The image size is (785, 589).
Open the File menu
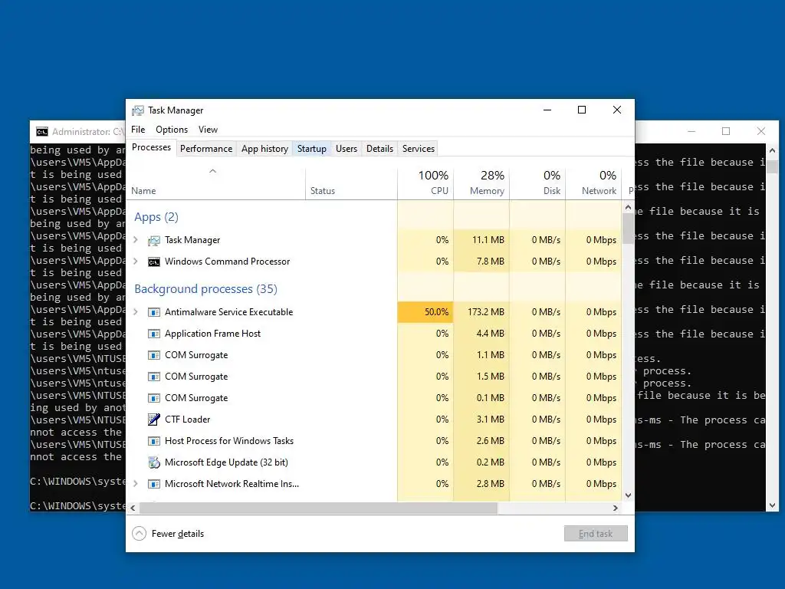[138, 129]
